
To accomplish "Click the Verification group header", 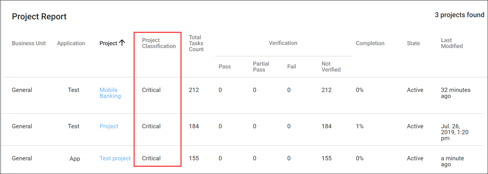I will pyautogui.click(x=283, y=43).
